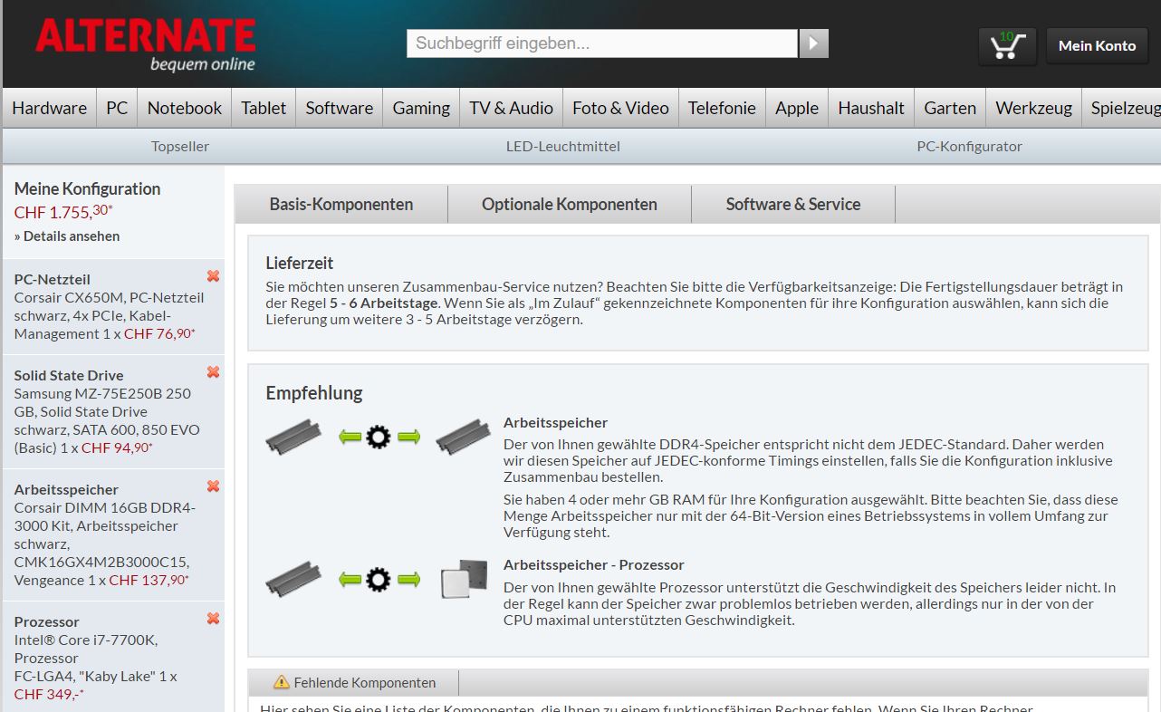Open the Gaming category

(x=421, y=108)
